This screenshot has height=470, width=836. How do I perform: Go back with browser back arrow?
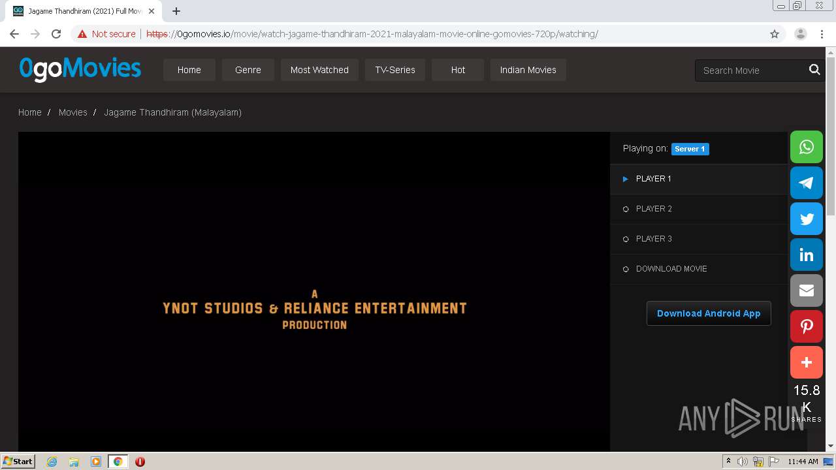14,34
